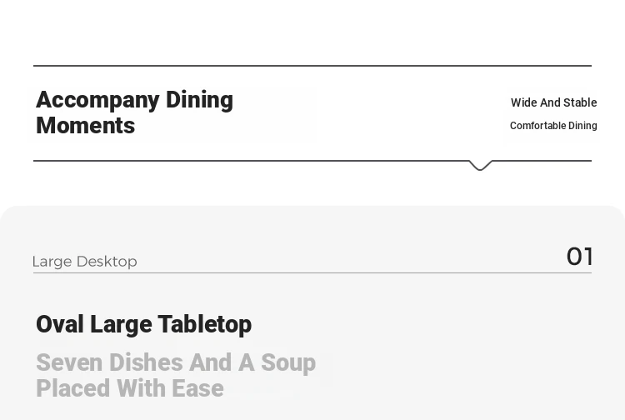
Task: Click the "01" section number
Action: tap(579, 256)
